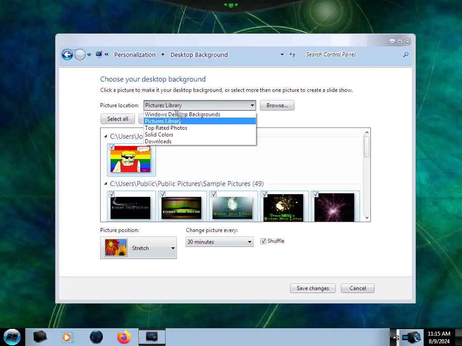This screenshot has height=346, width=462.
Task: Click the picture list scroll up arrow
Action: tap(366, 132)
